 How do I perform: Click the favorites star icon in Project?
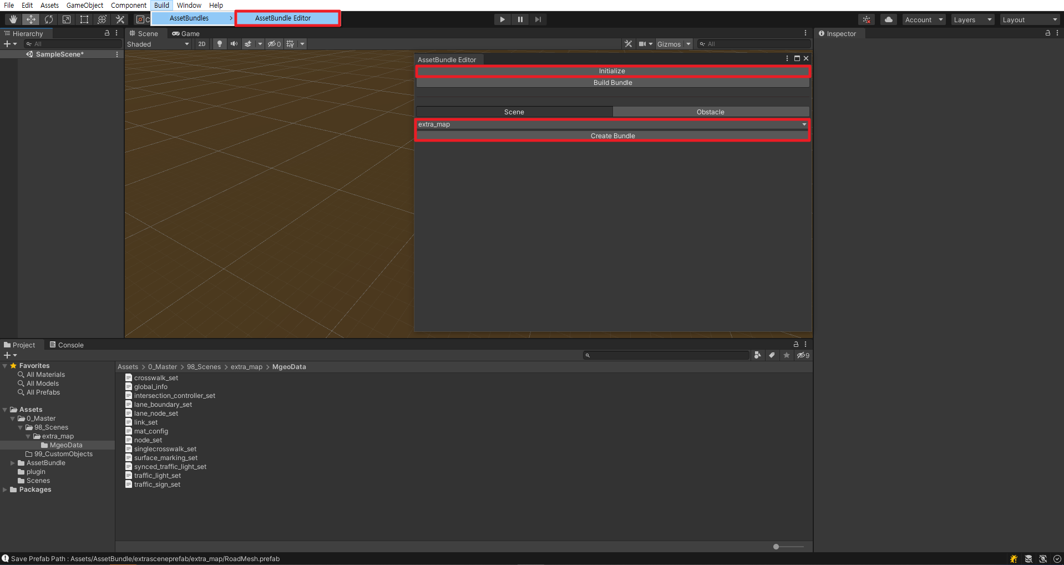coord(787,355)
